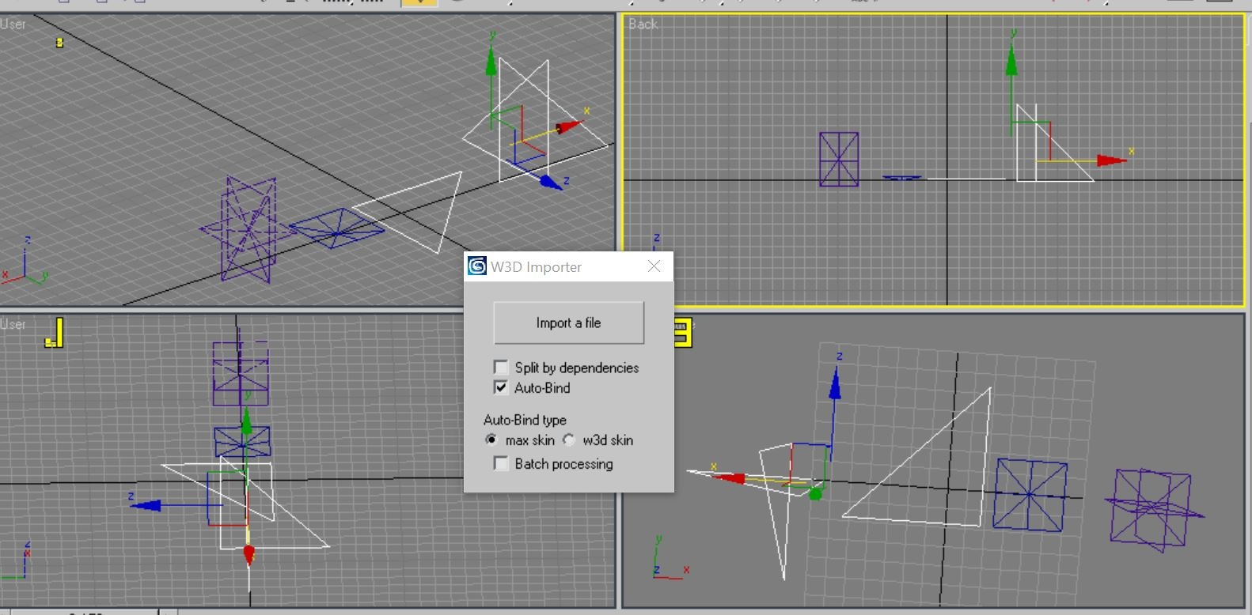Viewport: 1252px width, 615px height.
Task: Select blue plane object in lower-right viewport
Action: tap(1030, 495)
